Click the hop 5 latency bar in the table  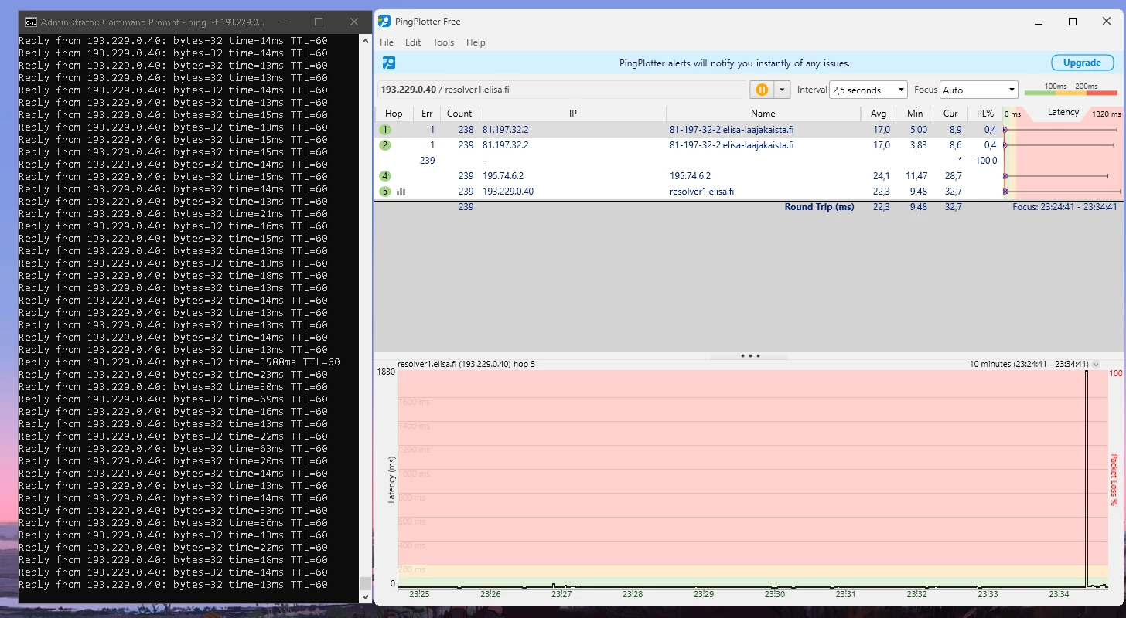[1063, 192]
